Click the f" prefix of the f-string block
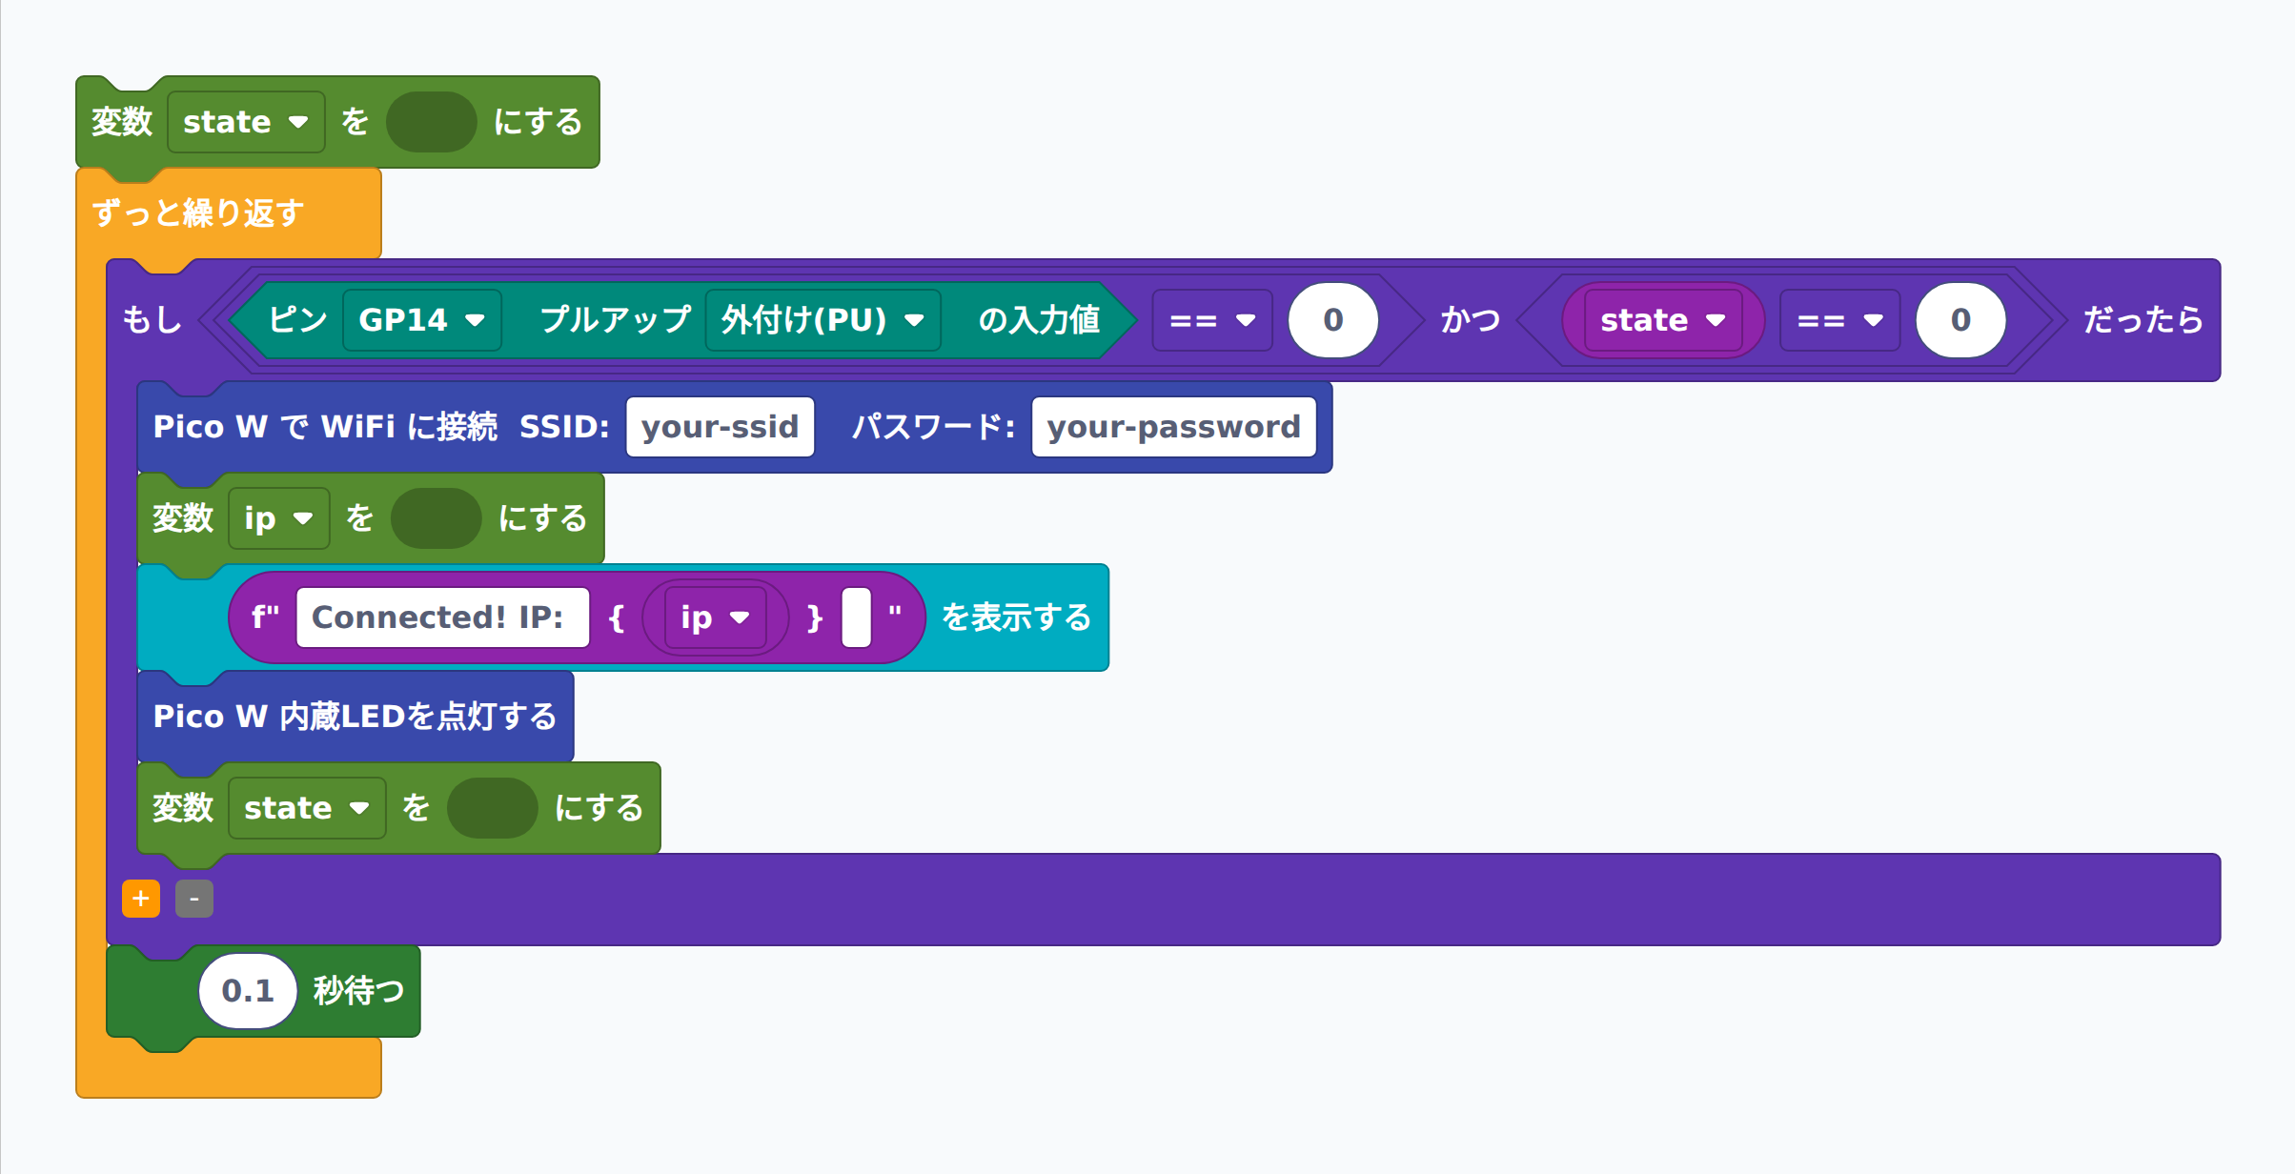This screenshot has width=2295, height=1174. (265, 617)
